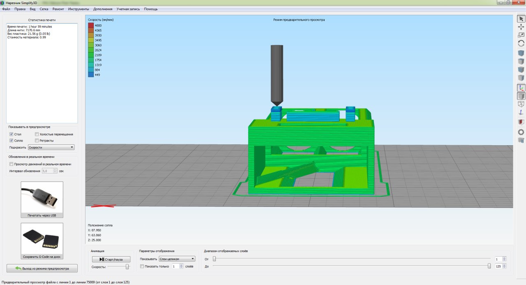
Task: Open the Ремонт menu
Action: pos(58,9)
